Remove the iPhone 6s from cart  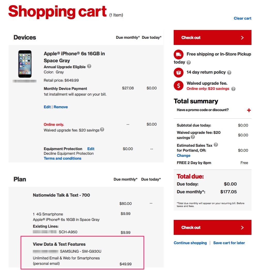coord(61,107)
